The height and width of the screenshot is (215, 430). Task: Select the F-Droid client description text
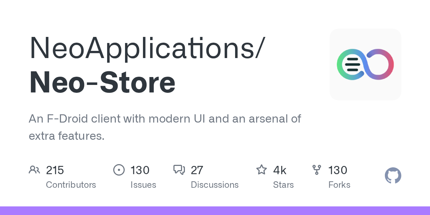point(165,127)
